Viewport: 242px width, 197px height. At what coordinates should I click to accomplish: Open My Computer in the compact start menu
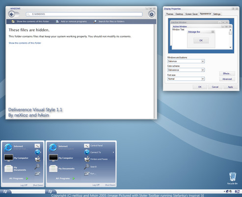point(16,158)
